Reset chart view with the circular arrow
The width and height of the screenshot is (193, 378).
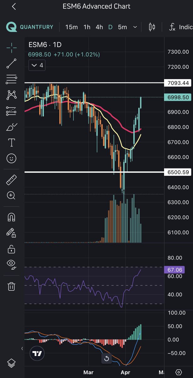point(106,358)
